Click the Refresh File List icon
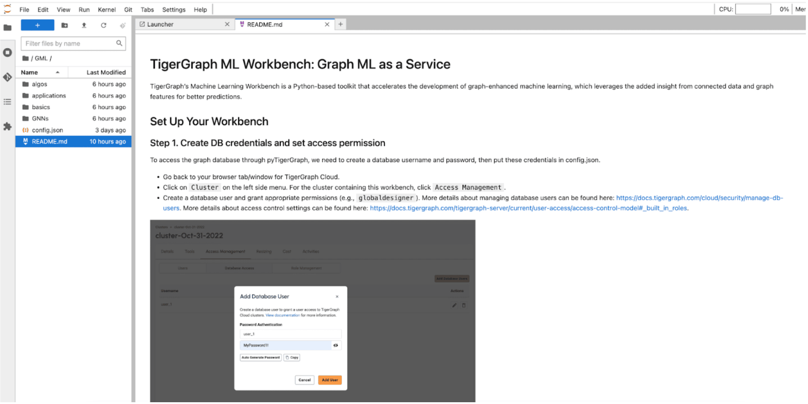The width and height of the screenshot is (808, 404). (103, 25)
